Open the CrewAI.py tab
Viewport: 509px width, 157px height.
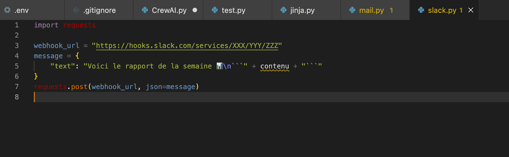[x=168, y=10]
